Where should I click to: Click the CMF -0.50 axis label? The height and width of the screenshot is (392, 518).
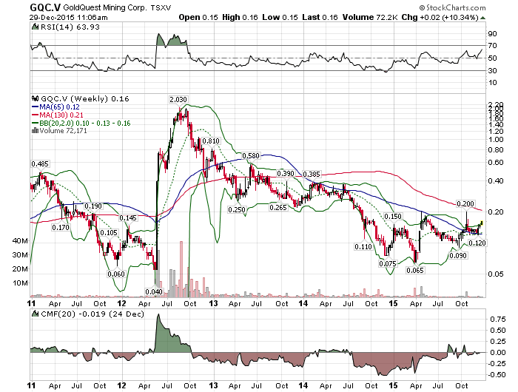pos(497,374)
